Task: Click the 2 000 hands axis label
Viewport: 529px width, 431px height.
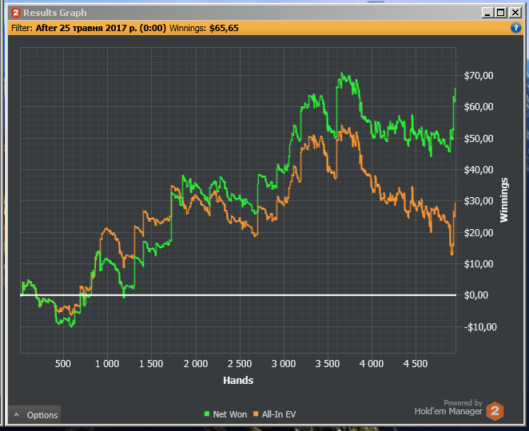Action: pyautogui.click(x=196, y=364)
